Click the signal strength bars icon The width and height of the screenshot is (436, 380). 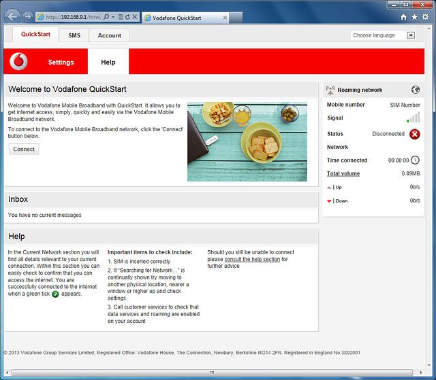pos(414,118)
